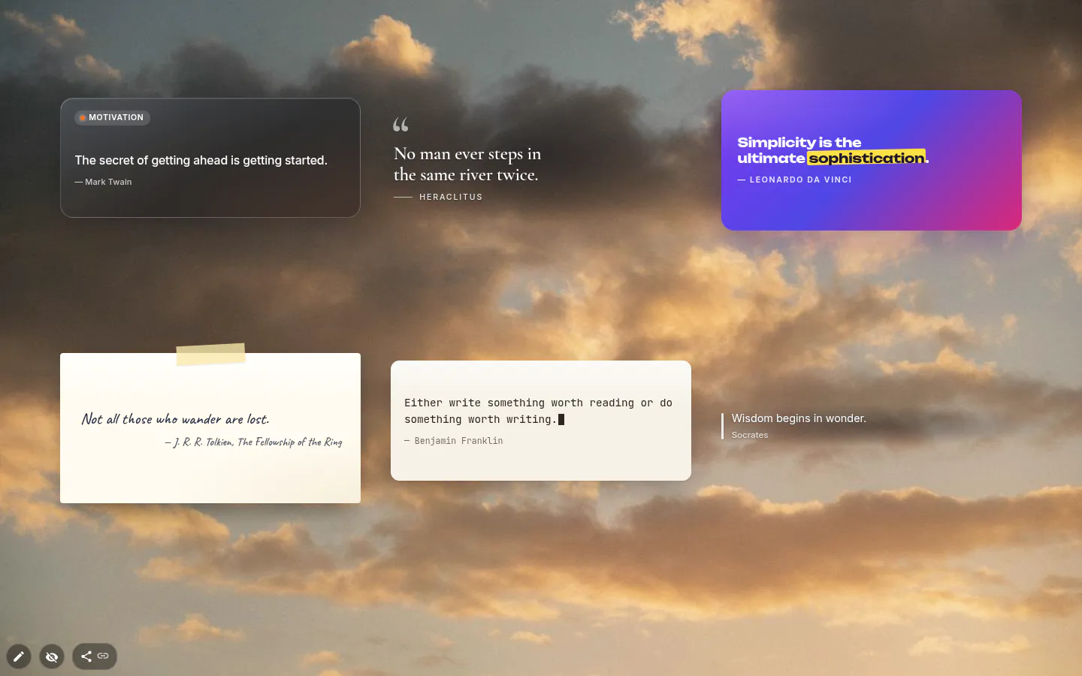Click the HERACLITUS author label
1082x676 pixels.
pyautogui.click(x=451, y=197)
